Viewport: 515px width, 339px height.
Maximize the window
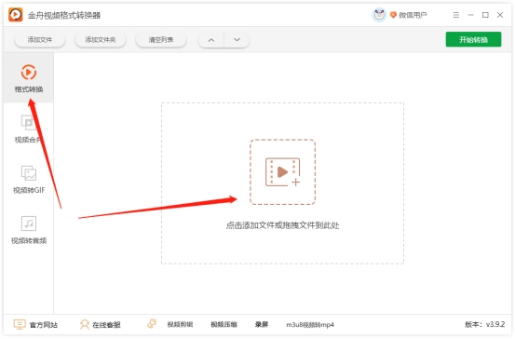485,15
